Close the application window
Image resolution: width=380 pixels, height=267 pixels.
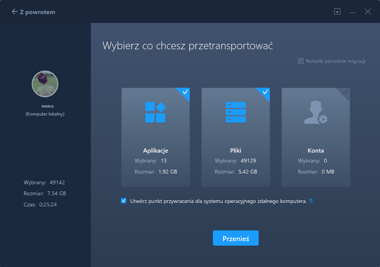click(368, 11)
